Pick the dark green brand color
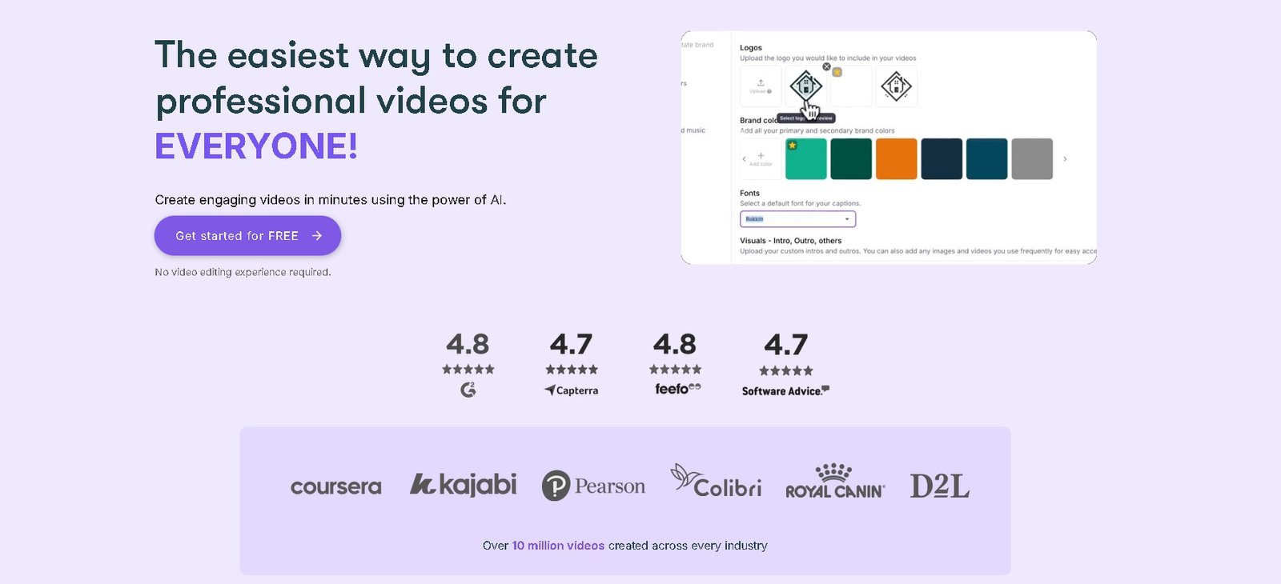1281x584 pixels. coord(851,158)
